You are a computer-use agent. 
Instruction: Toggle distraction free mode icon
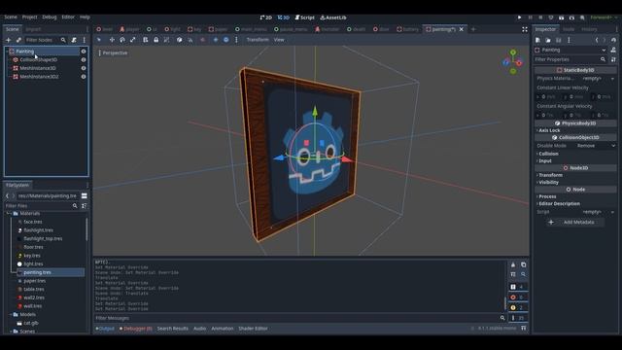point(525,29)
